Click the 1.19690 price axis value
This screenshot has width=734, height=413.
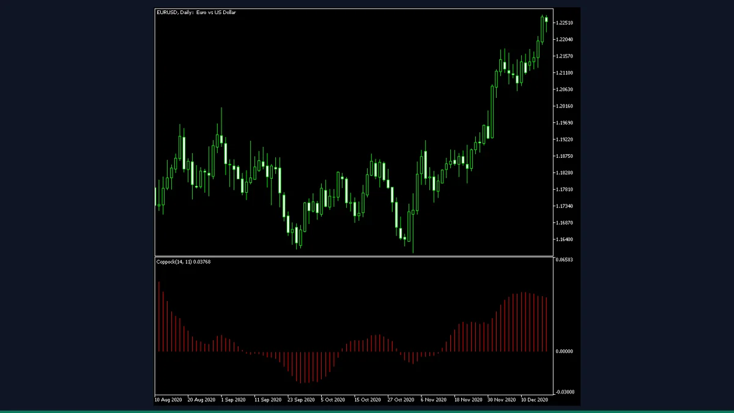(565, 123)
